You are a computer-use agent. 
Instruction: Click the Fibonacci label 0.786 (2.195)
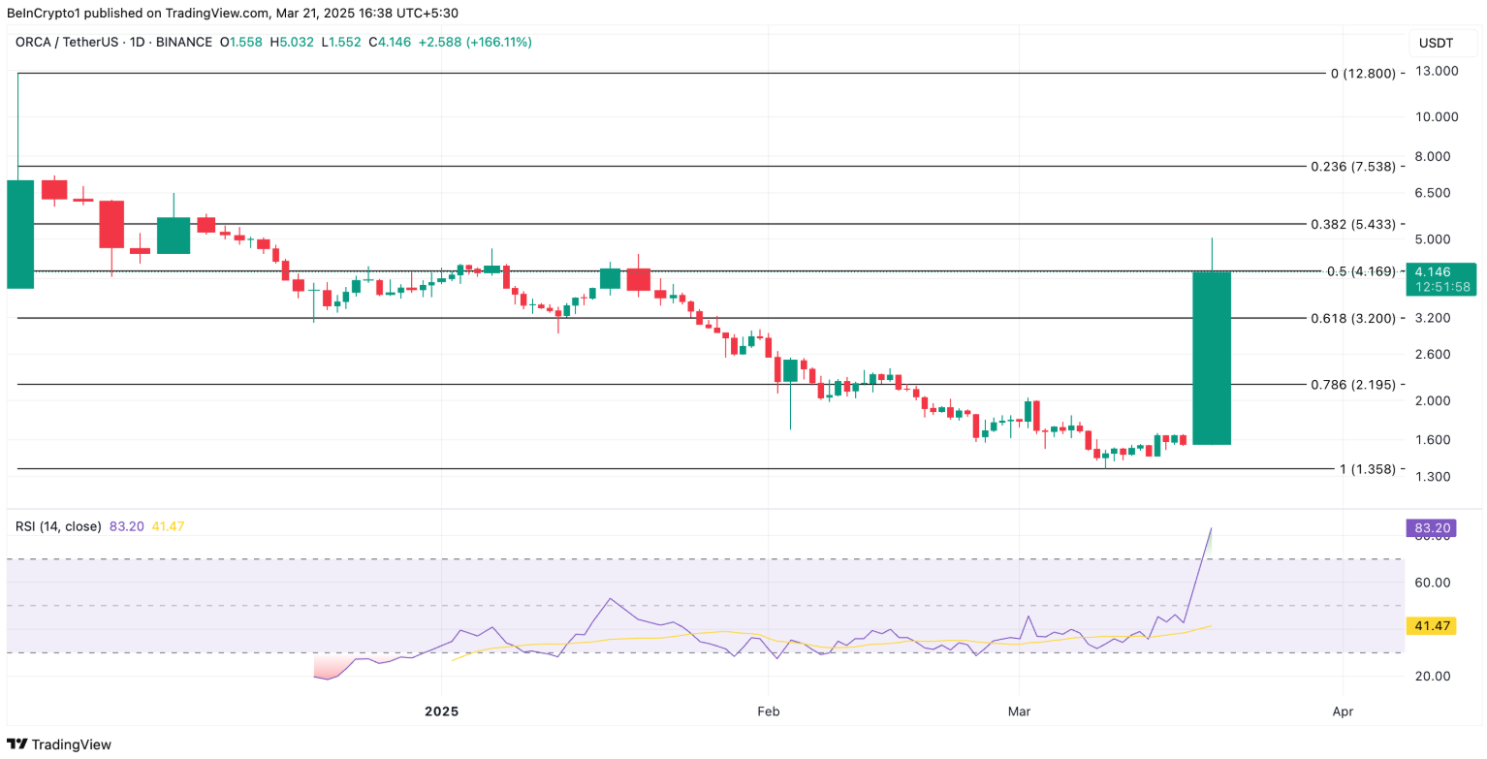(1353, 385)
